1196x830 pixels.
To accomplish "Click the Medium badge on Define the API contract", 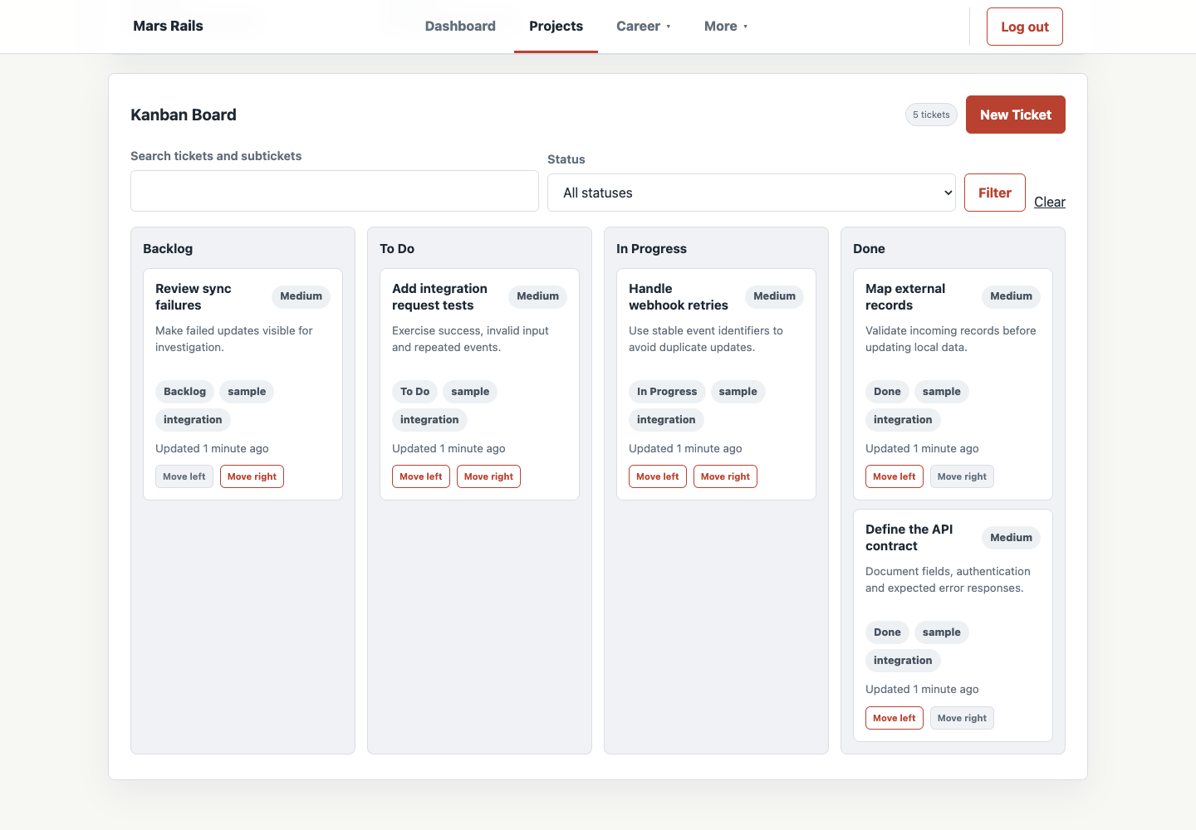I will click(1011, 538).
